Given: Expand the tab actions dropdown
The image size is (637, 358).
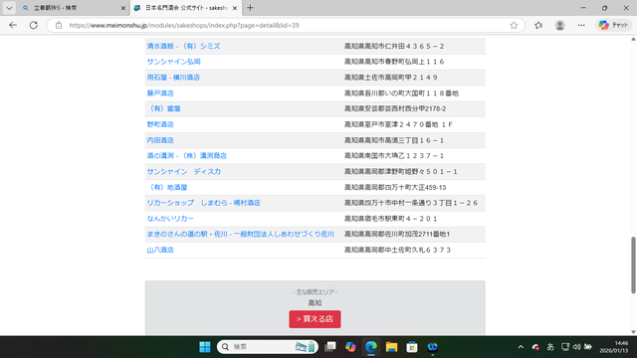Looking at the screenshot, I should point(9,8).
